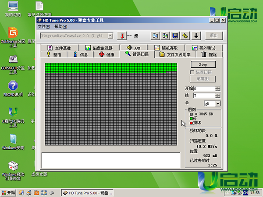Screen dimensions: 263x197
Task: Click the down arrow toolbar icon
Action: click(196, 36)
